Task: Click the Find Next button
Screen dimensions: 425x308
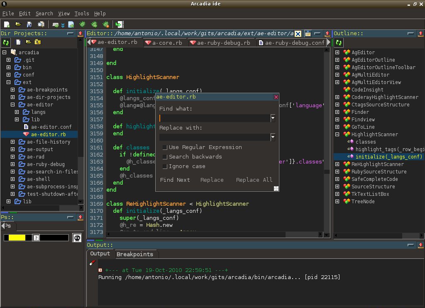Action: [x=175, y=180]
